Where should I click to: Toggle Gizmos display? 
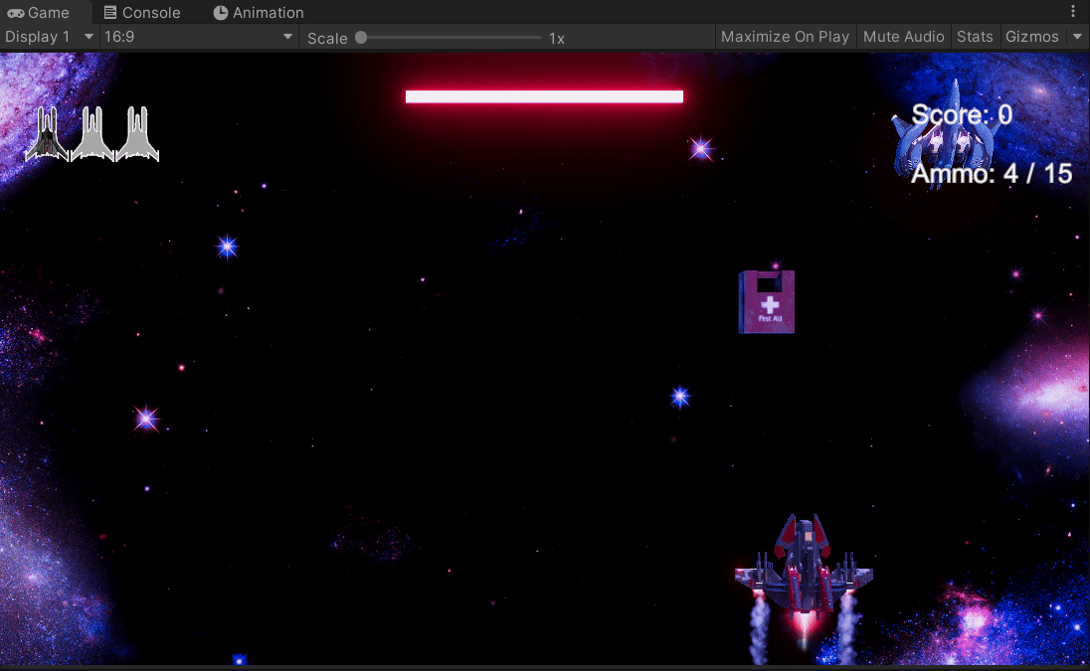click(x=1031, y=37)
